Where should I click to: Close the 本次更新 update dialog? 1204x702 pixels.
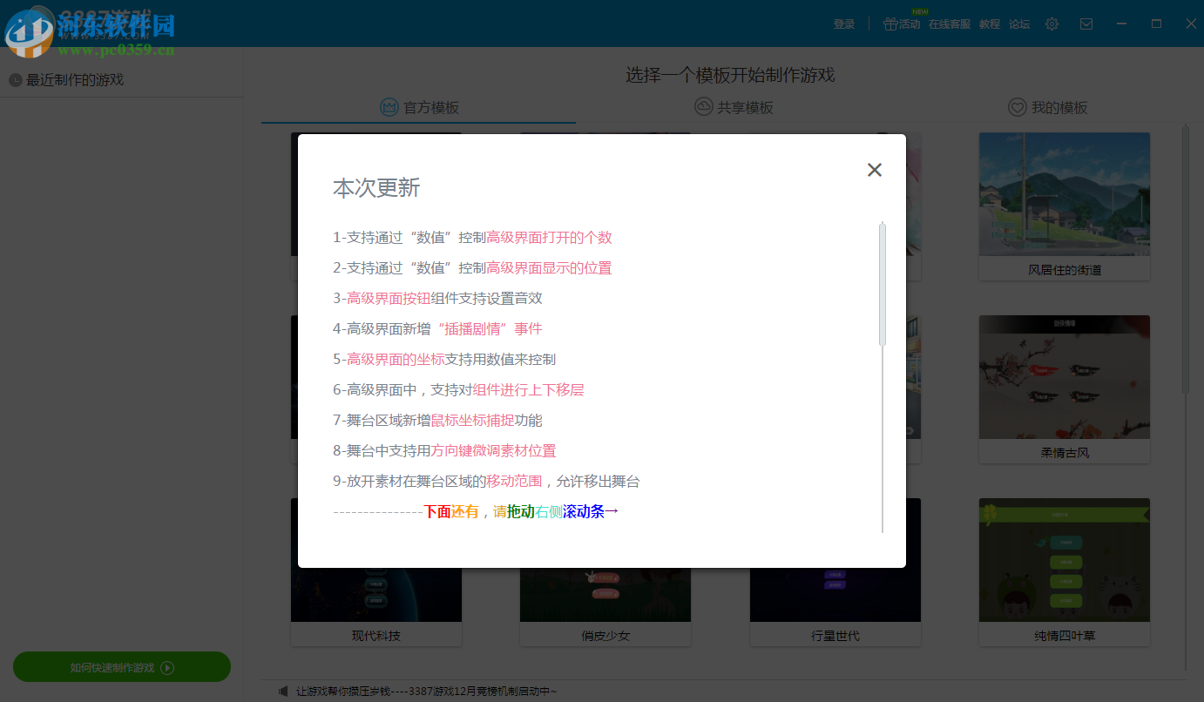pos(875,170)
